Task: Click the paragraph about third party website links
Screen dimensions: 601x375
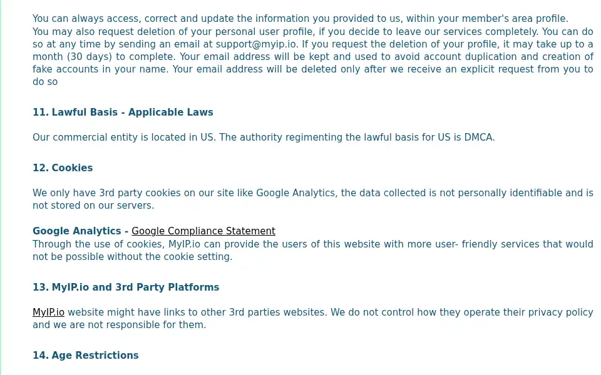Action: pyautogui.click(x=313, y=318)
